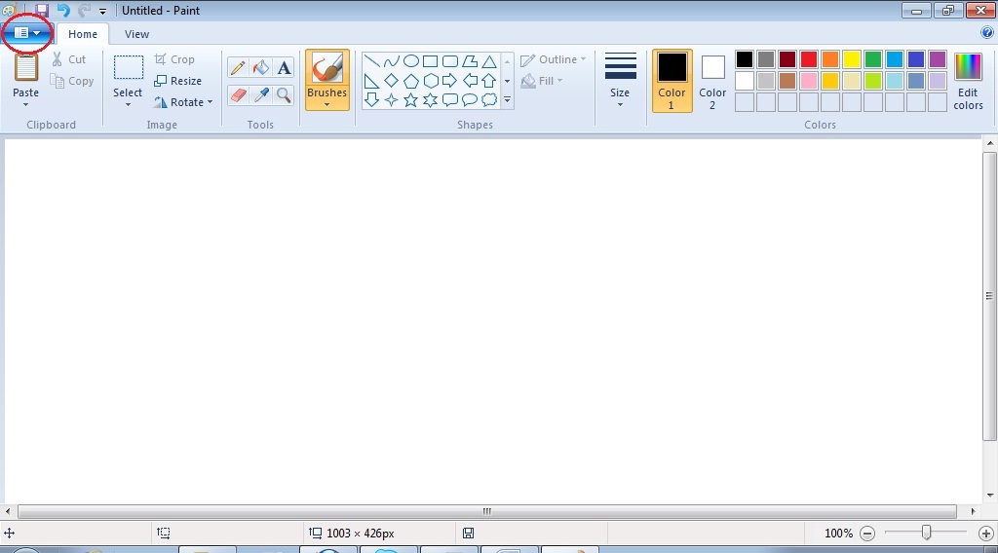998x553 pixels.
Task: Select Color 1 foreground button
Action: pos(672,81)
